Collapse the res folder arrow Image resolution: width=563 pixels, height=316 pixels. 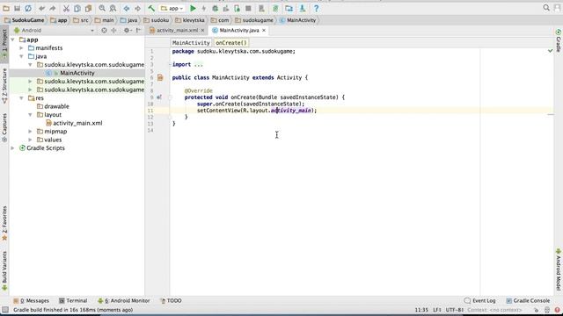(x=21, y=97)
